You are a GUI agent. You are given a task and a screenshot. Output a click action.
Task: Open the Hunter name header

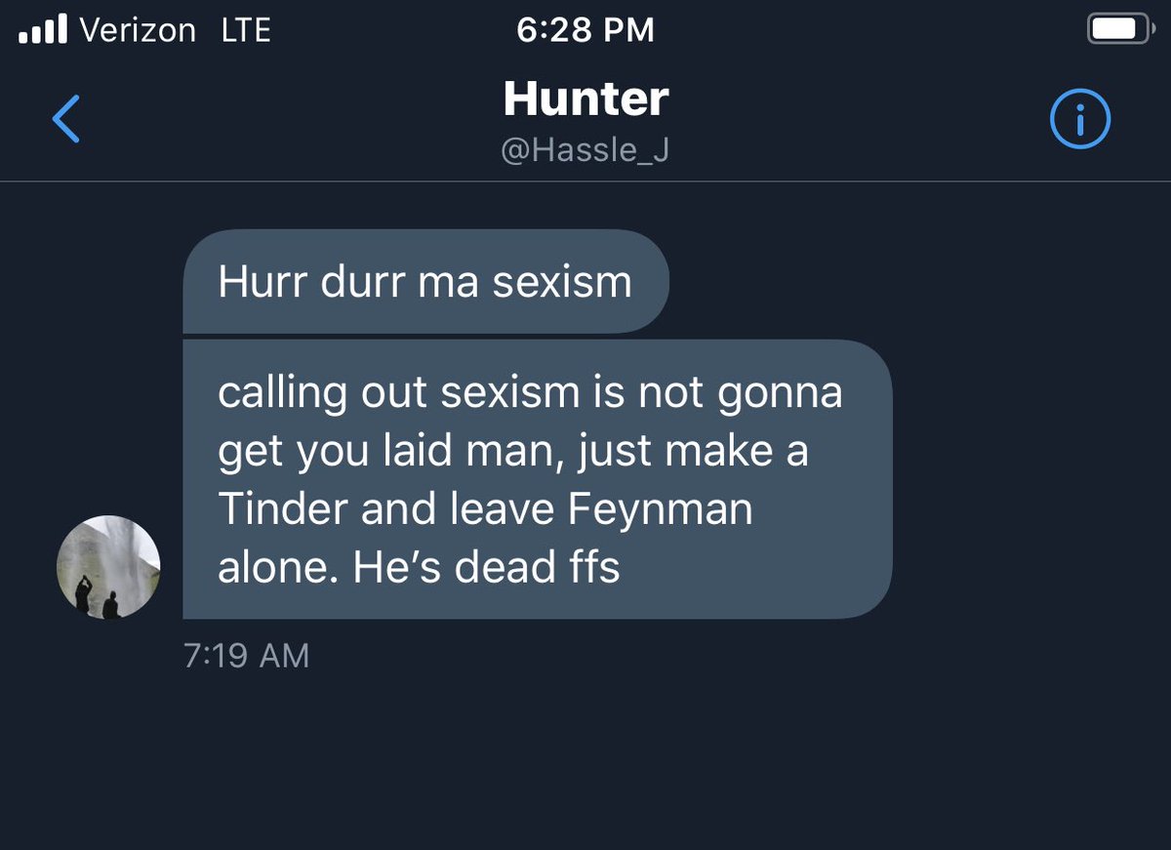585,100
